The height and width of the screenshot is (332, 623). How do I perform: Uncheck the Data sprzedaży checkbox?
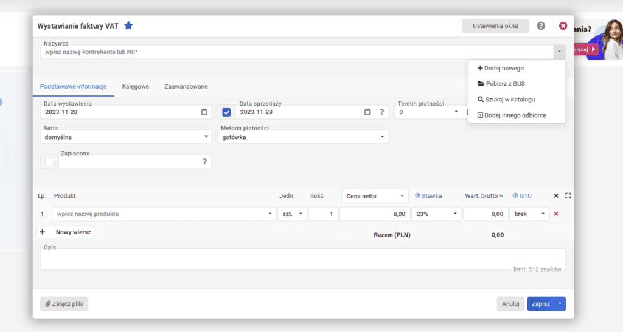(226, 112)
